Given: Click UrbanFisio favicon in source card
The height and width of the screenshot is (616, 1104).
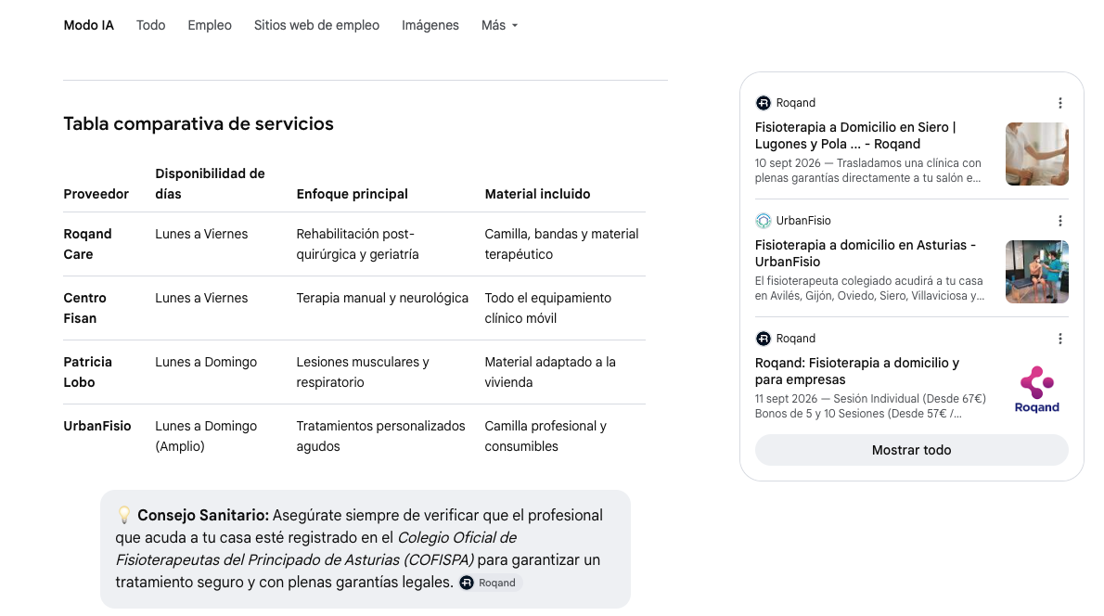Looking at the screenshot, I should (x=764, y=221).
